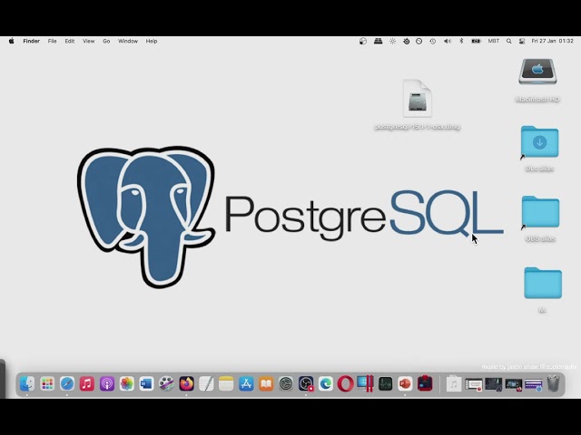Open the Apple menu
The image size is (581, 435).
pyautogui.click(x=12, y=41)
